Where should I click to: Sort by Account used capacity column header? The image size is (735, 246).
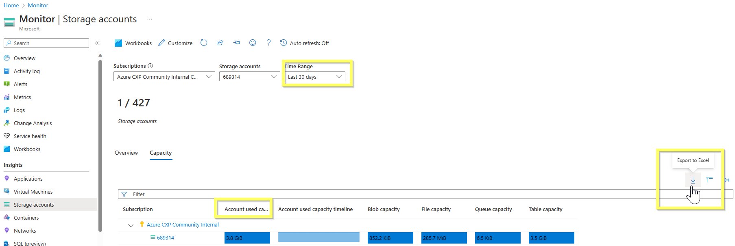click(x=246, y=209)
